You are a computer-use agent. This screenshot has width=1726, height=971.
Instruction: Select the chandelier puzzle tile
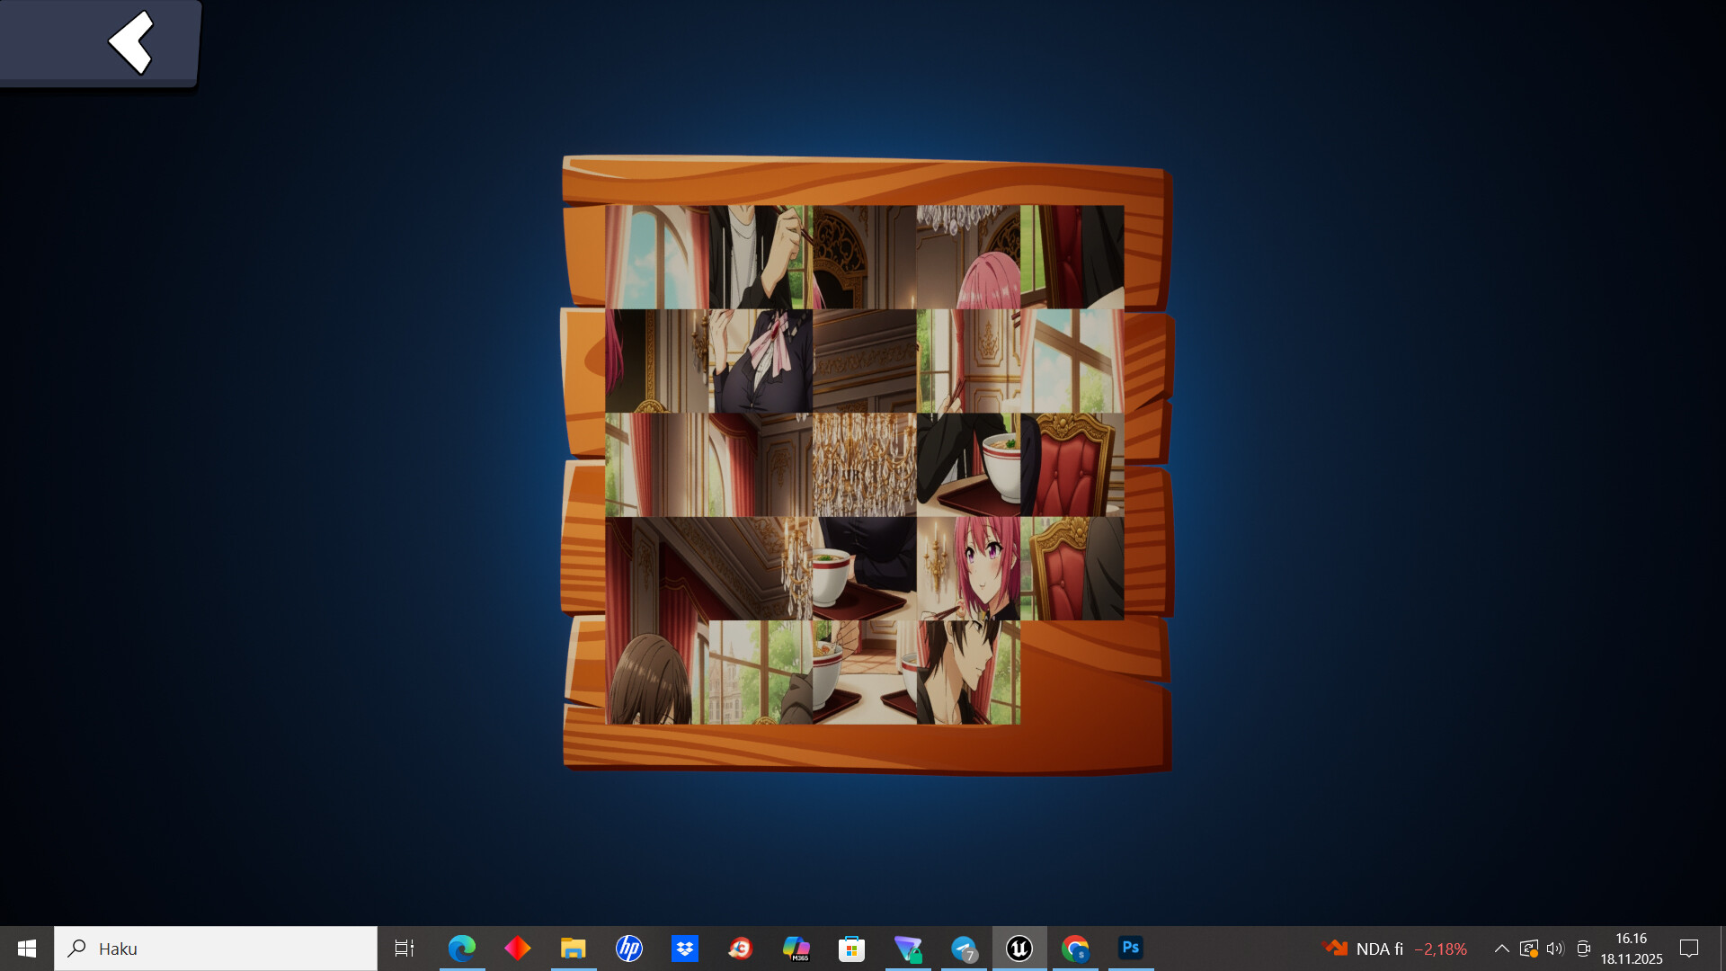click(x=865, y=463)
